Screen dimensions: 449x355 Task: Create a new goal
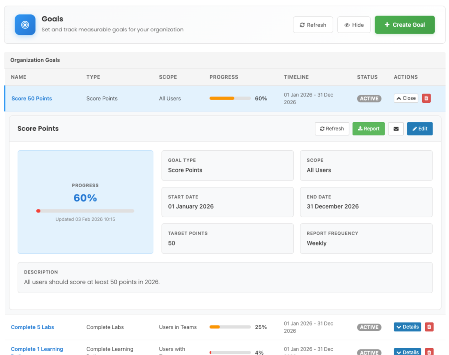[x=404, y=25]
